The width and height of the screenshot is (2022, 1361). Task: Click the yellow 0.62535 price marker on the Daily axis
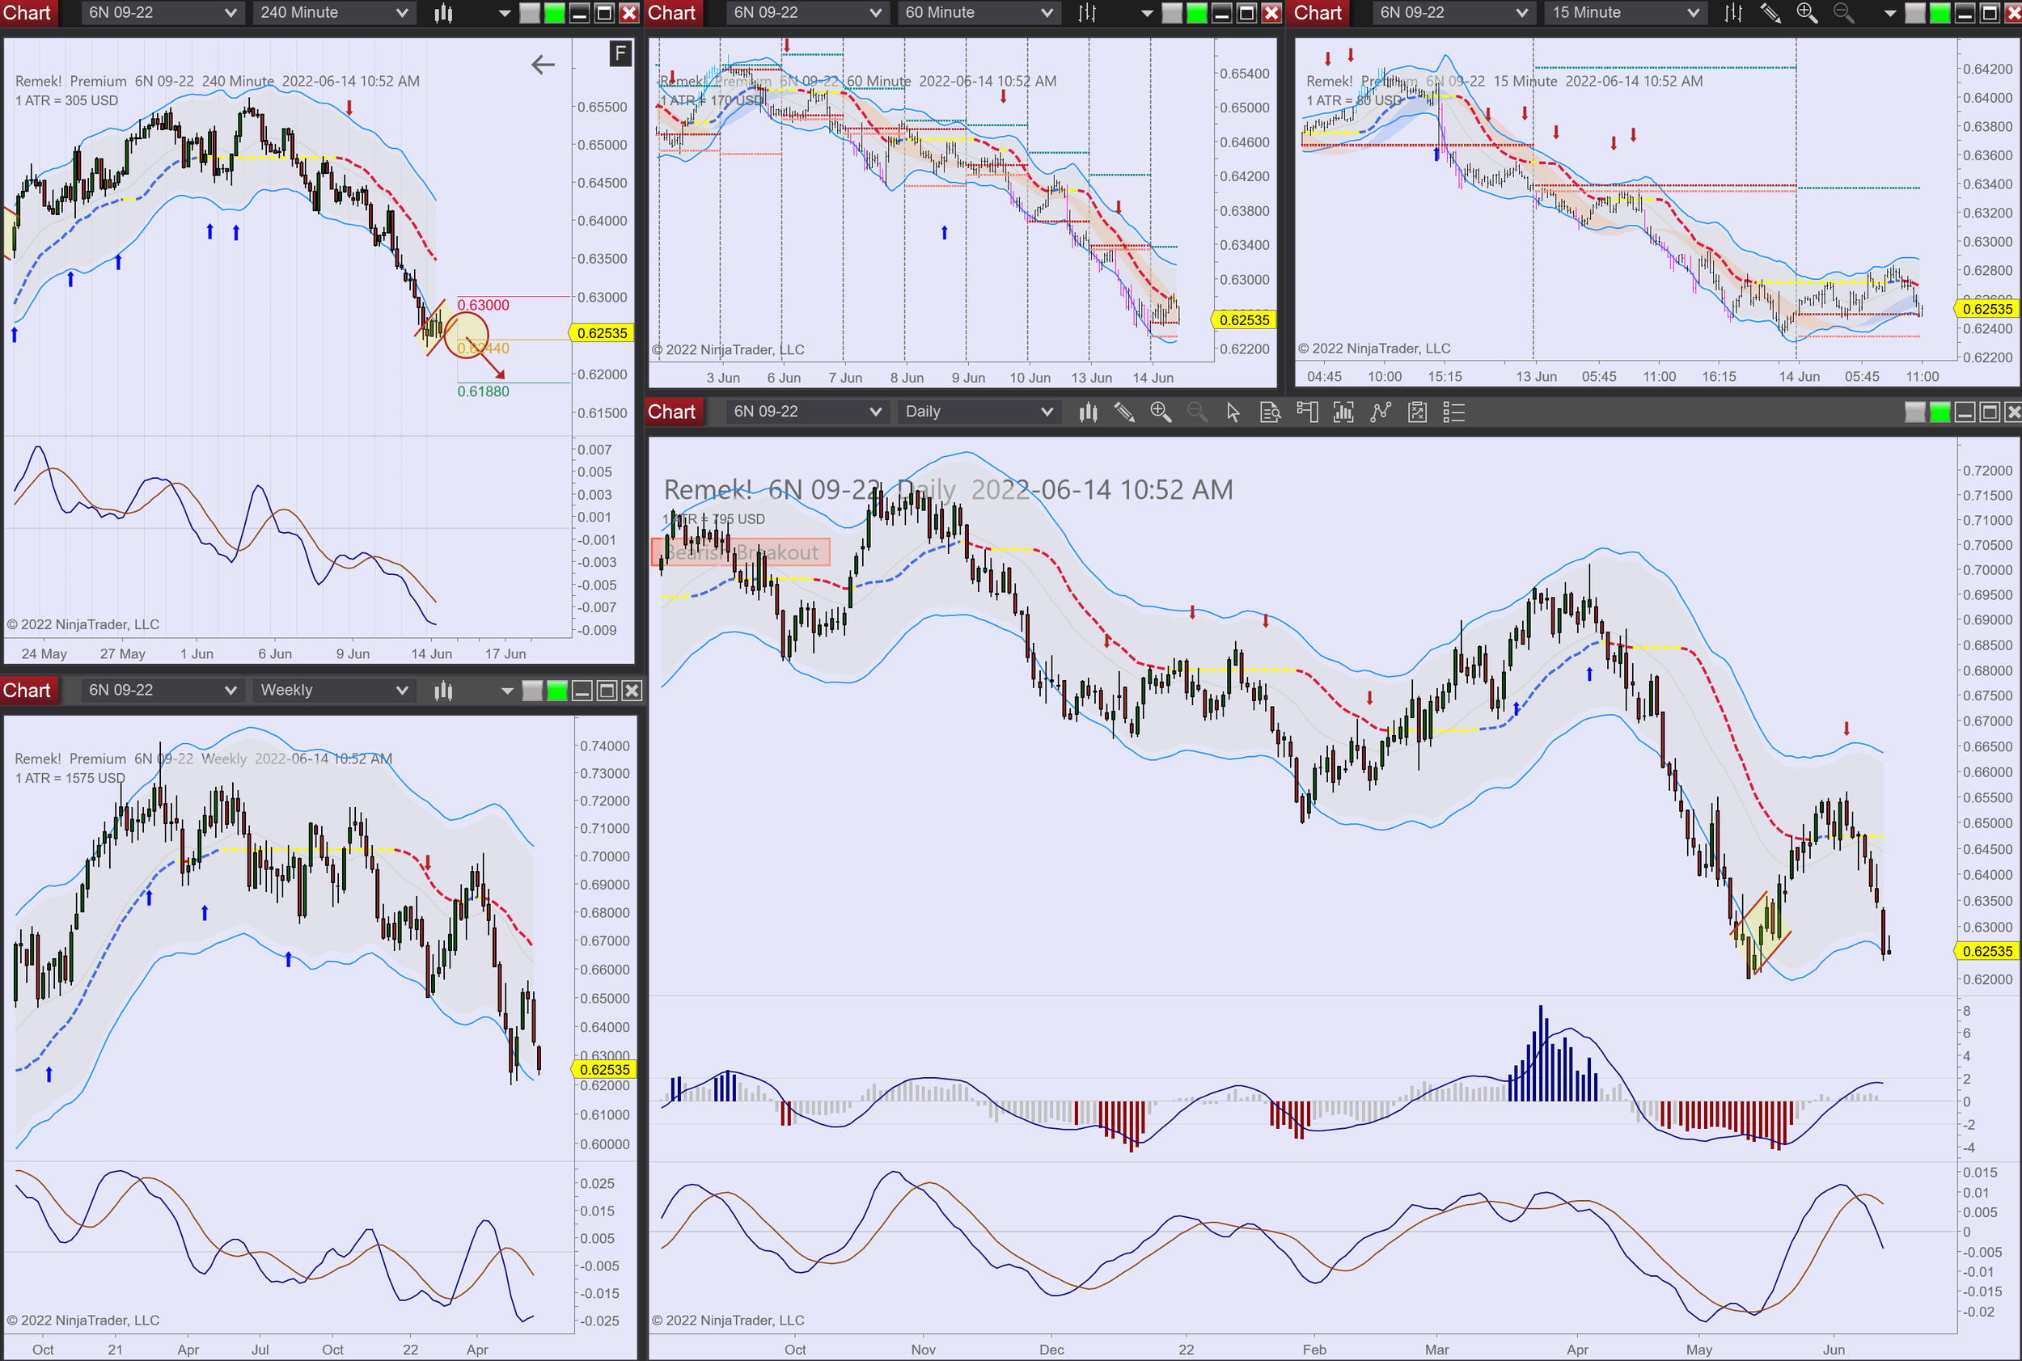pyautogui.click(x=1987, y=951)
